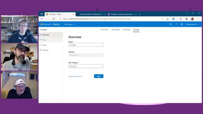Viewport: 203px width, 114px height.
Task: Close the DevApps - Clarity tab
Action: [73, 14]
